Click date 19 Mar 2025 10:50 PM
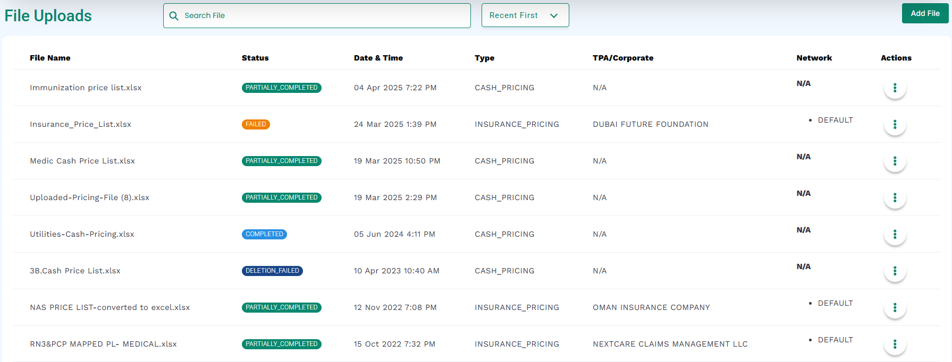The height and width of the screenshot is (362, 952). [x=397, y=161]
